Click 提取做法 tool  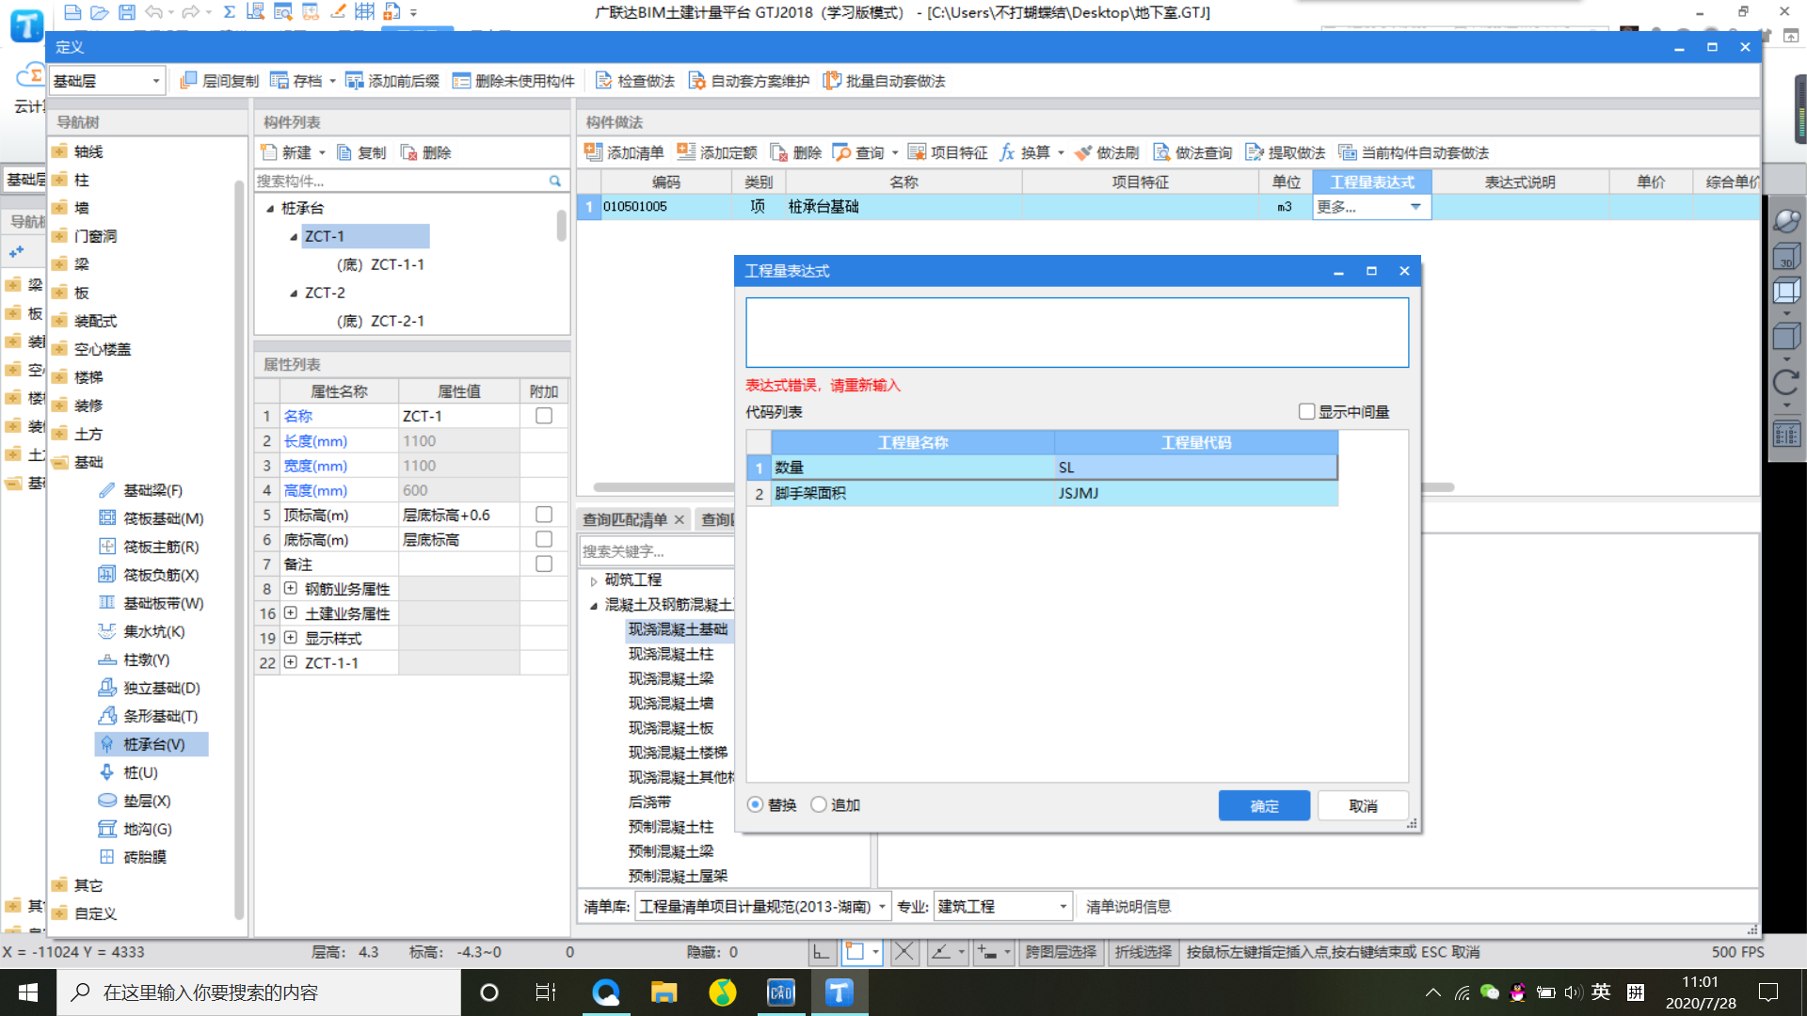[1285, 152]
